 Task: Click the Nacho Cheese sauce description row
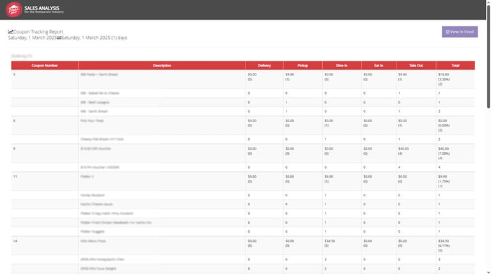tap(162, 204)
